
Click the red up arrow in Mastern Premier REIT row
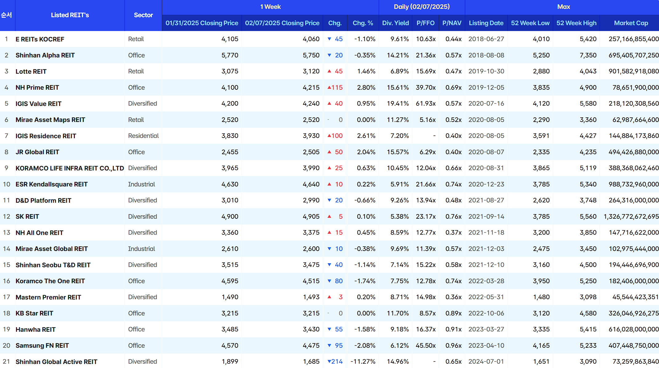329,297
